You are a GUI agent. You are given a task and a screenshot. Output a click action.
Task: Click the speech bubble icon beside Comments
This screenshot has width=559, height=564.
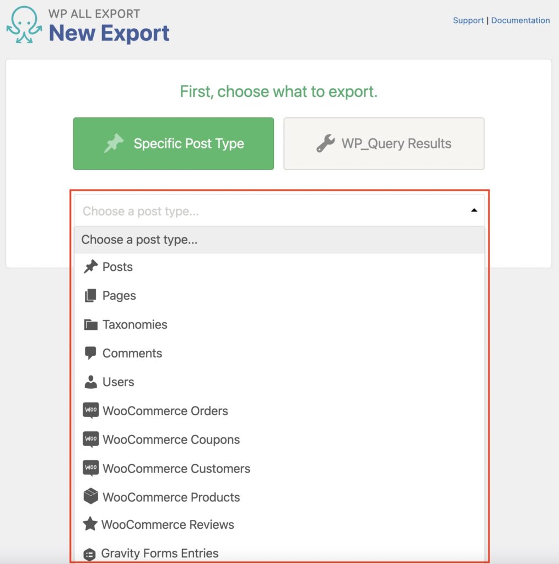(x=92, y=352)
